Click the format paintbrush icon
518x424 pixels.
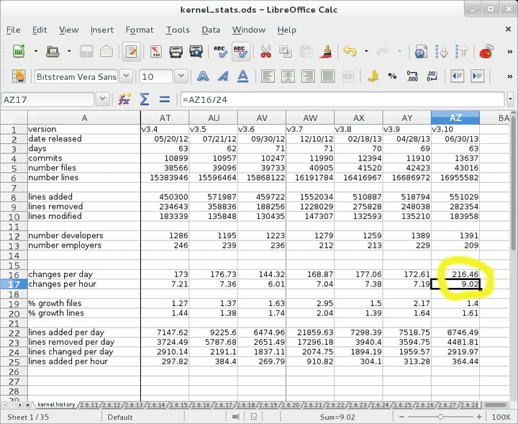326,51
